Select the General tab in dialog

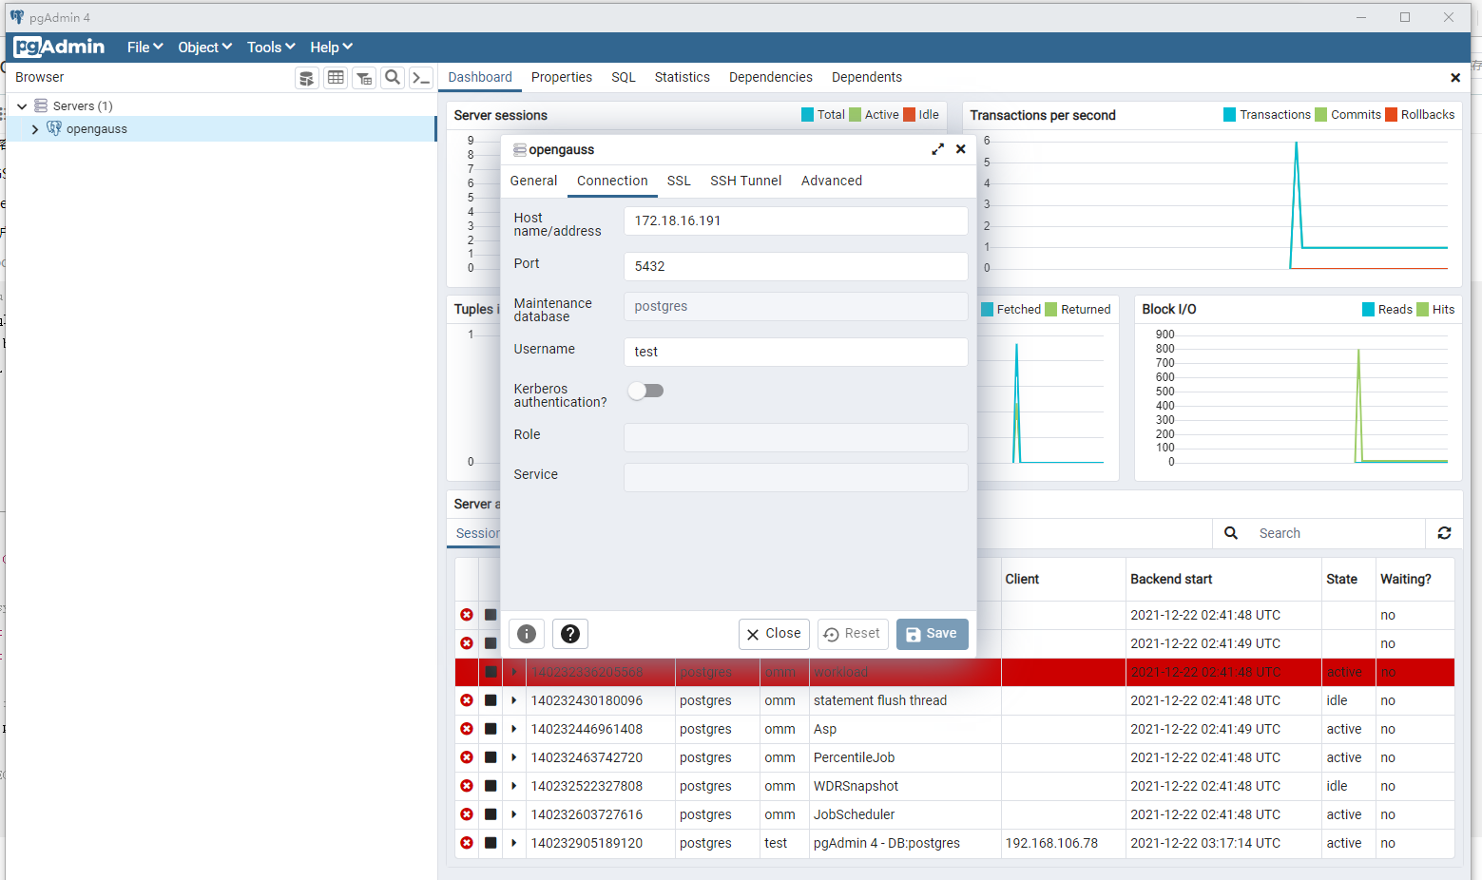533,181
